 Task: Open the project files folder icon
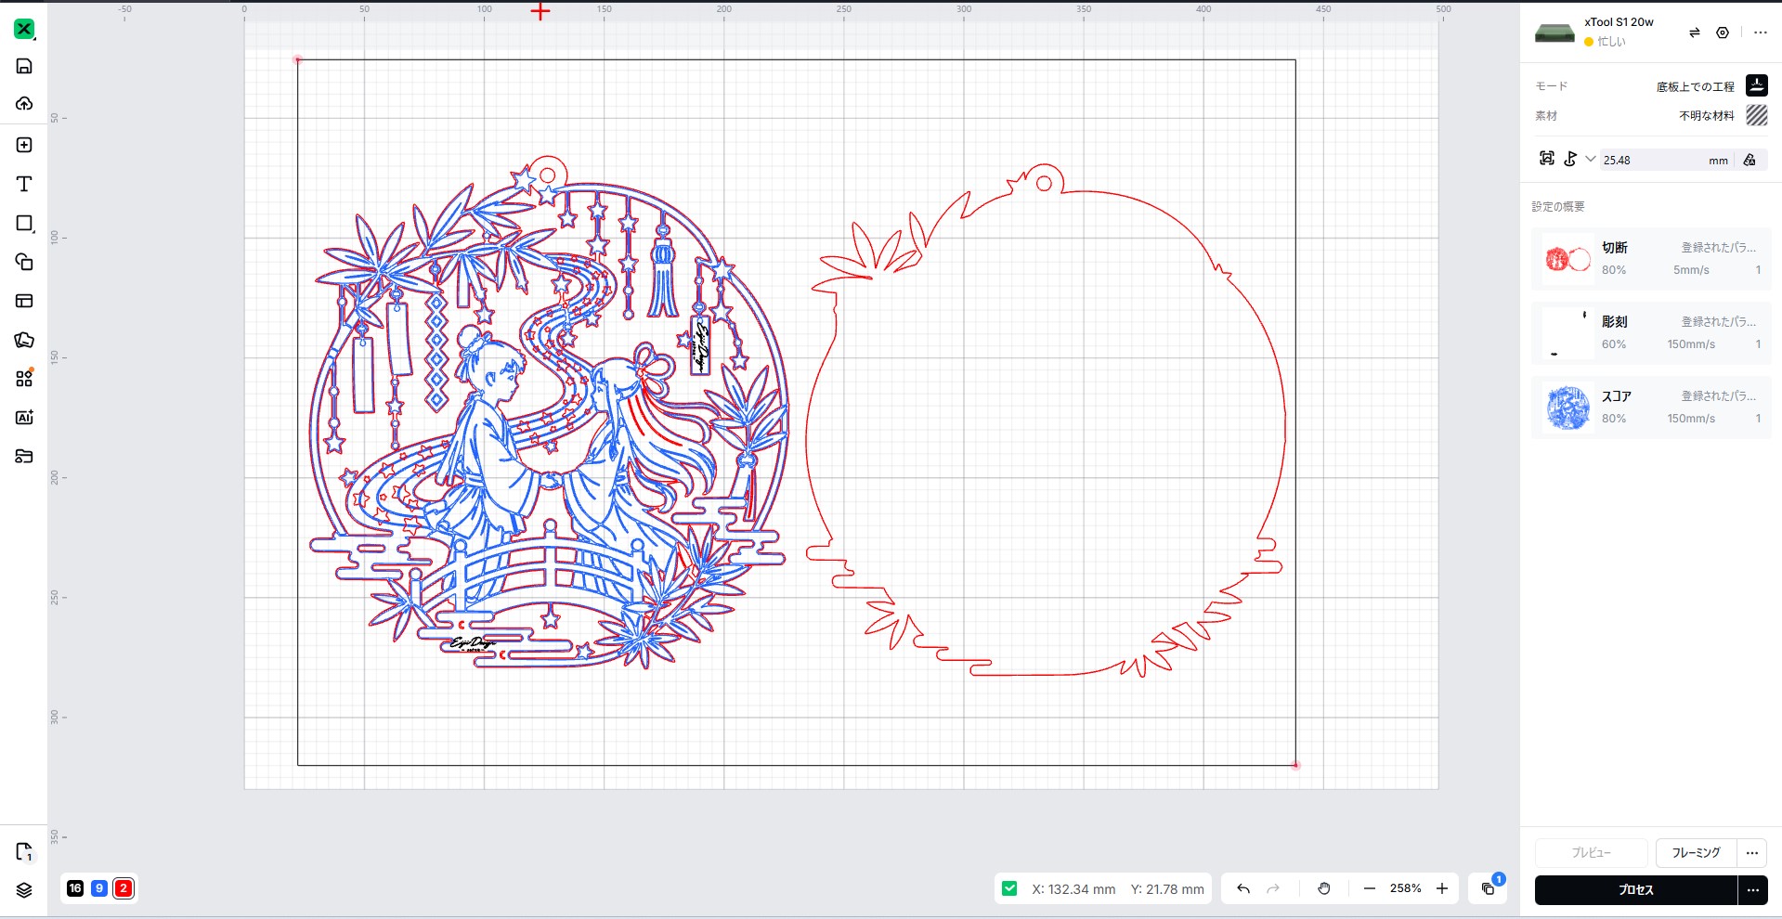click(24, 456)
